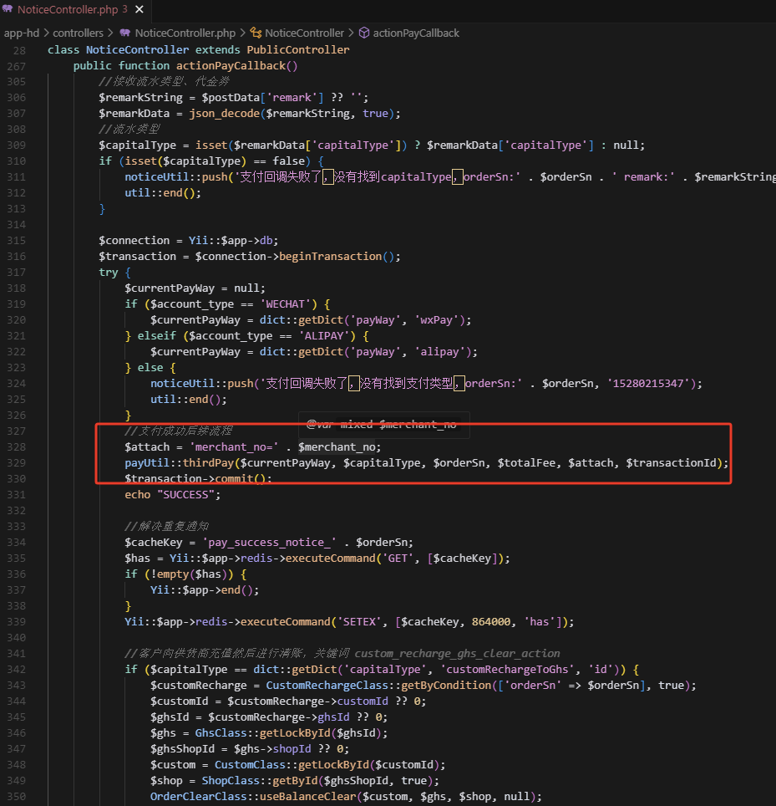The image size is (776, 806).
Task: Close the NoticeController.php editor tab
Action: (x=139, y=9)
